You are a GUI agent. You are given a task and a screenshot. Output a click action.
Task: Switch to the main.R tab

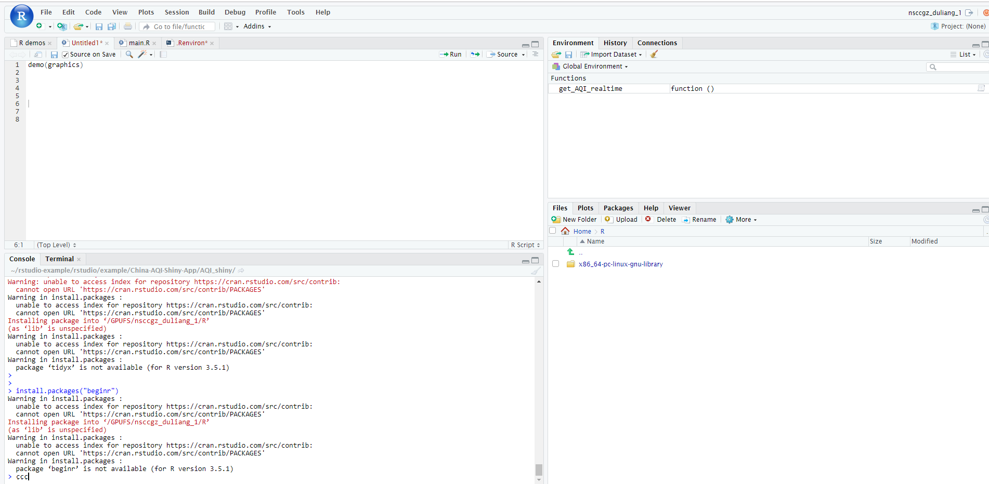click(x=138, y=43)
